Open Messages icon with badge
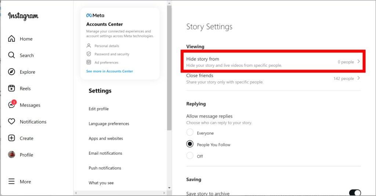376x196 pixels. click(x=12, y=104)
